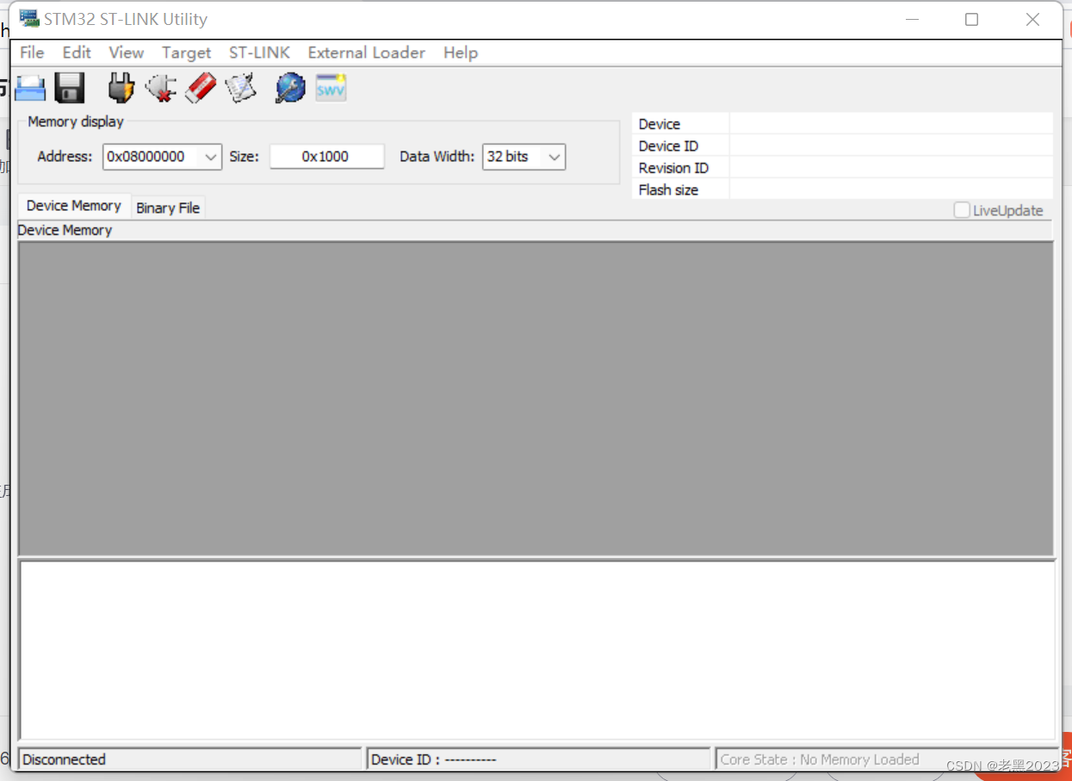
Task: Click the Revision ID label
Action: point(673,168)
